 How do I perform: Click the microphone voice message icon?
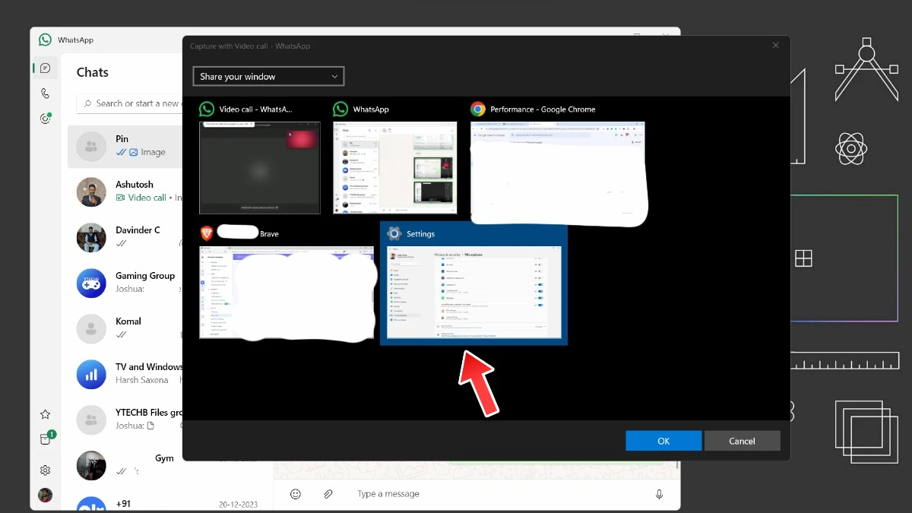660,494
